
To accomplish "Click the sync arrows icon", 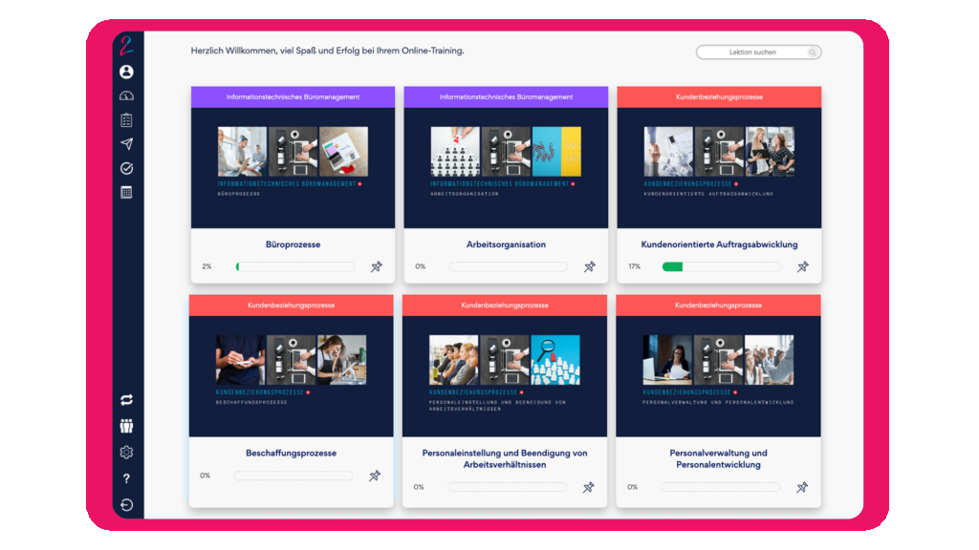I will [125, 399].
